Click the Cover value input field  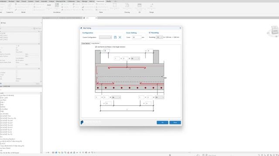point(136,37)
